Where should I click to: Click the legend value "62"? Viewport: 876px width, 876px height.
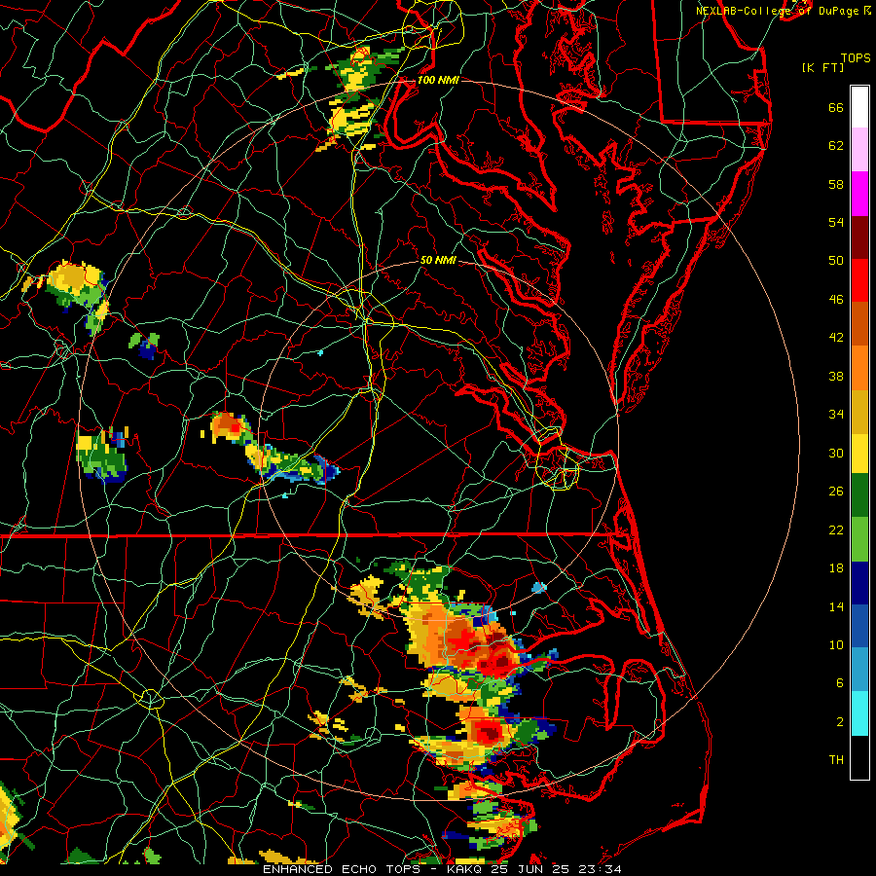click(836, 146)
